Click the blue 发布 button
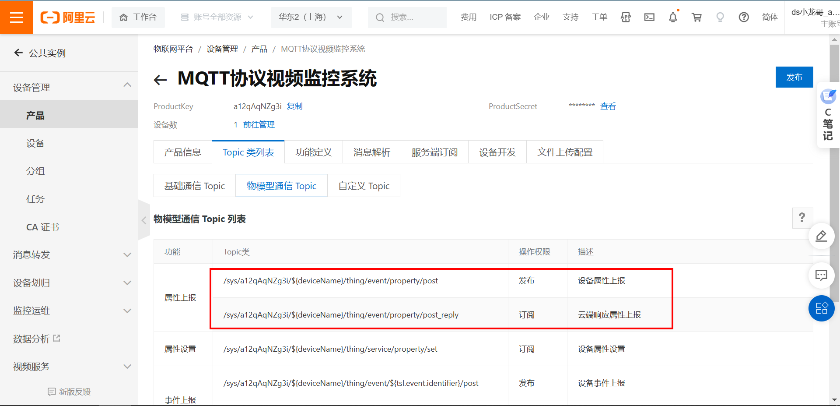The image size is (840, 406). coord(794,77)
